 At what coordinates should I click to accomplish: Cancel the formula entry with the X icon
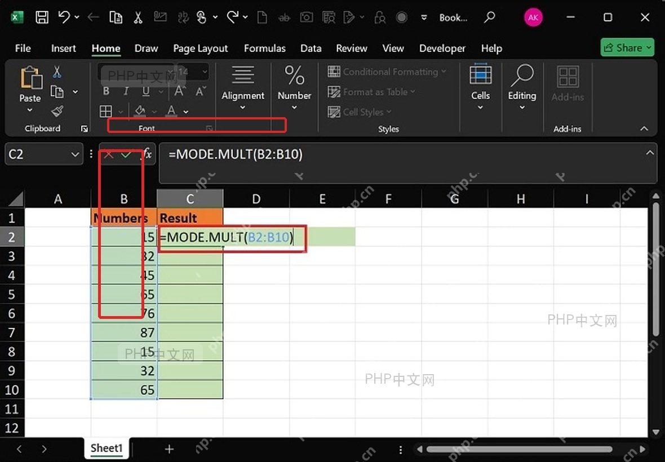click(x=109, y=155)
